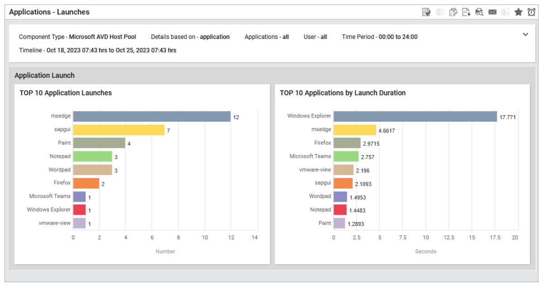Add report to favorites star

point(519,12)
